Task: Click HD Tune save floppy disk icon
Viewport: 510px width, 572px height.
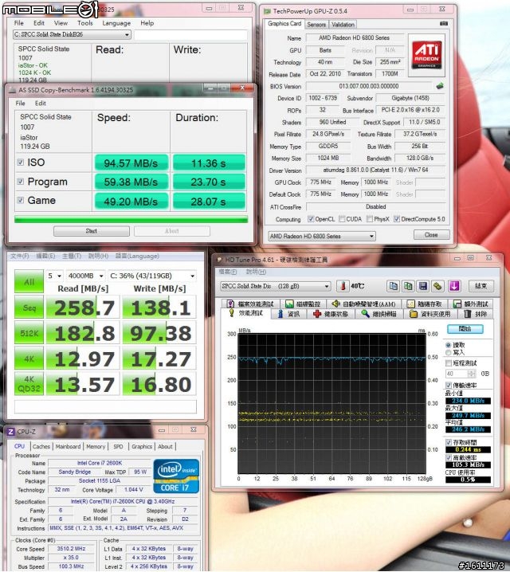Action: click(423, 286)
